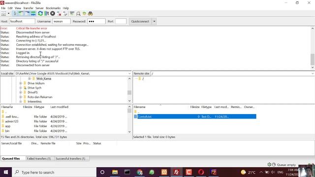Expand the DriveFS folder node
This screenshot has height=177, width=315.
[21, 92]
